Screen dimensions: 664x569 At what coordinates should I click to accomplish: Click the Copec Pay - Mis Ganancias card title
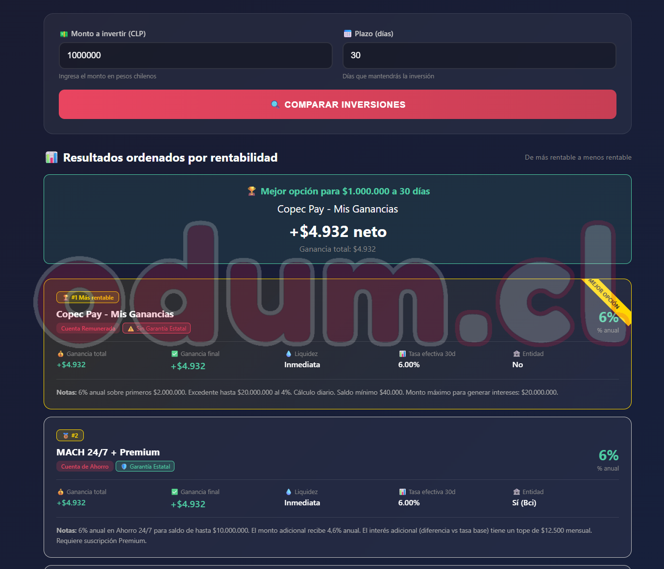coord(115,314)
